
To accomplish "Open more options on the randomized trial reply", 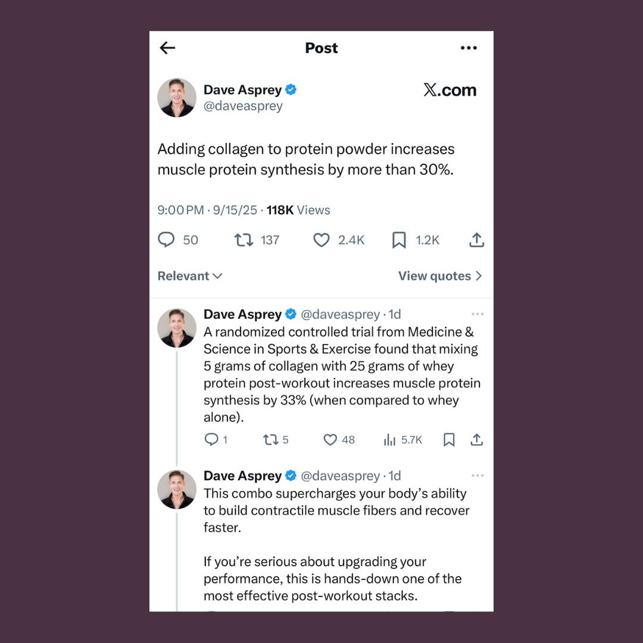I will click(477, 314).
